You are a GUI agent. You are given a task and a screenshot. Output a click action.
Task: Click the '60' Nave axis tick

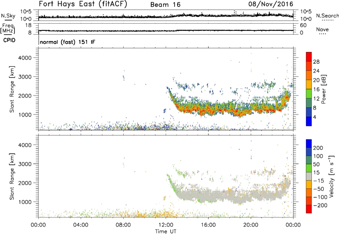pos(303,25)
